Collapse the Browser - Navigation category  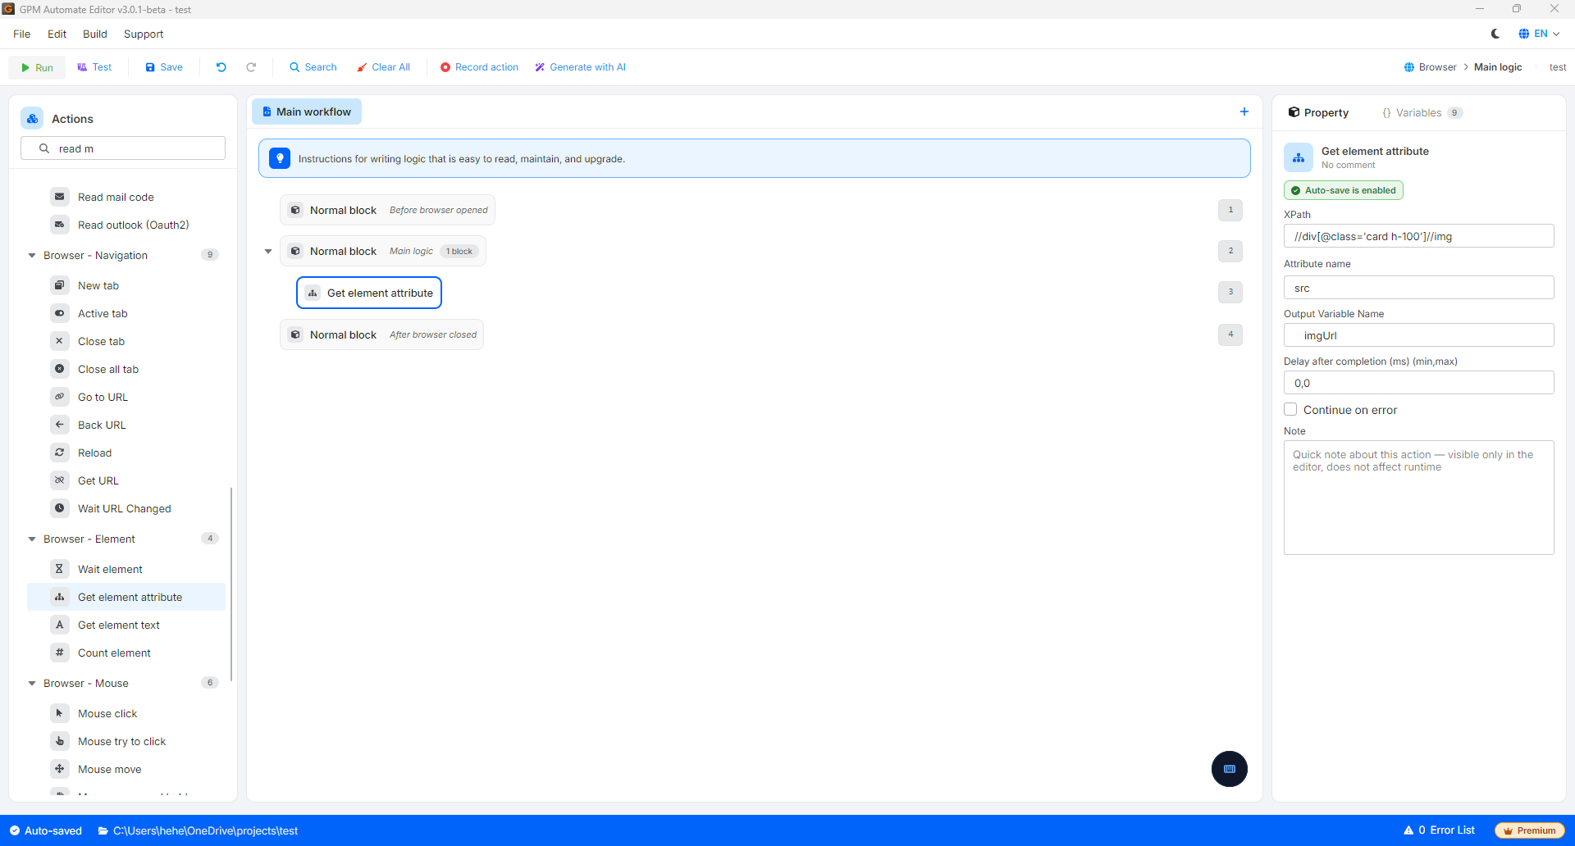tap(32, 256)
